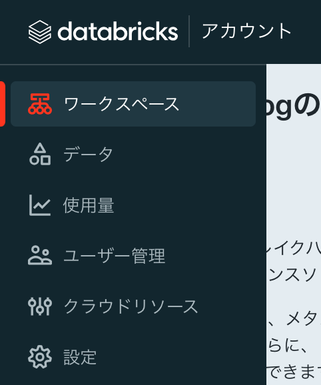Click the データ shapes icon
Screen dimensions: 321x385
point(40,154)
